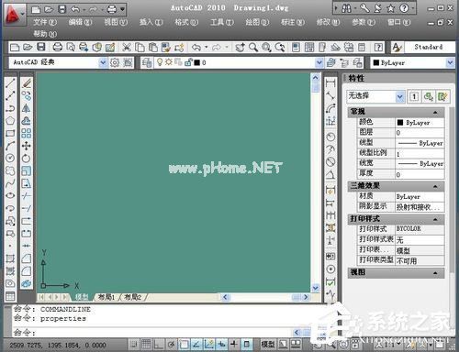
Task: Open Layer Properties Manager icon
Action: click(x=147, y=62)
